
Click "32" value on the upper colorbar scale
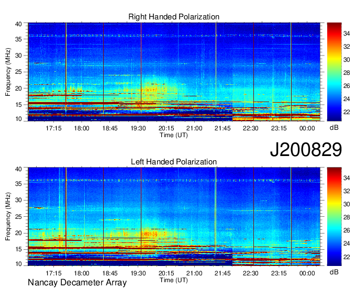[347, 47]
